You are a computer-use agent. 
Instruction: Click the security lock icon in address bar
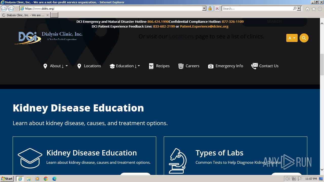(210, 8)
